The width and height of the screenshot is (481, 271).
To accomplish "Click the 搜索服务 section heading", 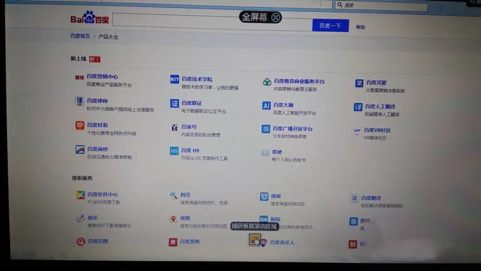I will tap(82, 178).
